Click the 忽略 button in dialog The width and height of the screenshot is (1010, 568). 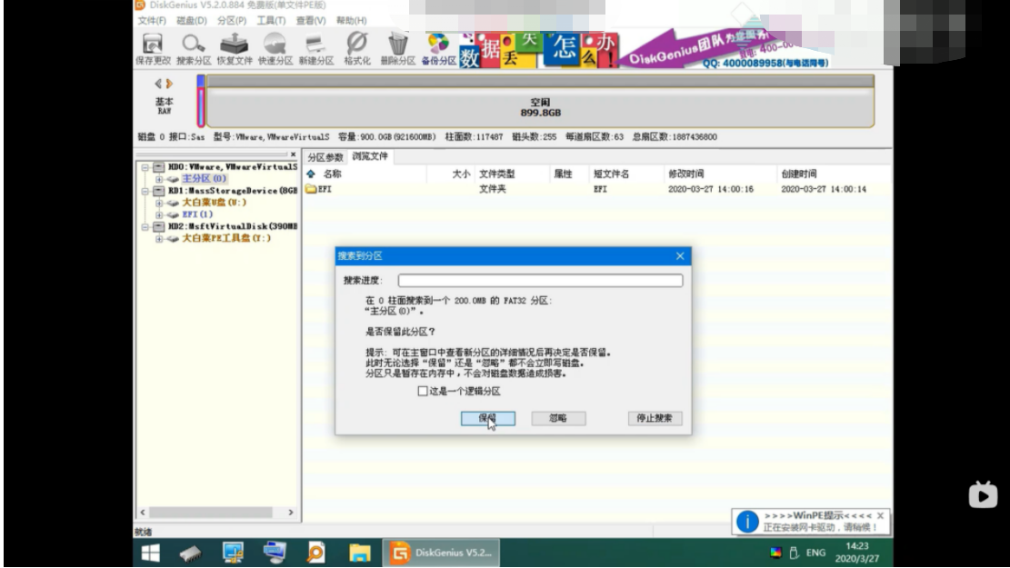click(558, 418)
